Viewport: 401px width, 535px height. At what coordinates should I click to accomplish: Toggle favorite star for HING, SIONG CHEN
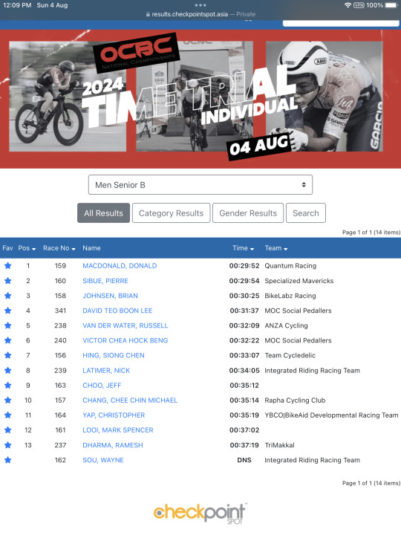[8, 355]
